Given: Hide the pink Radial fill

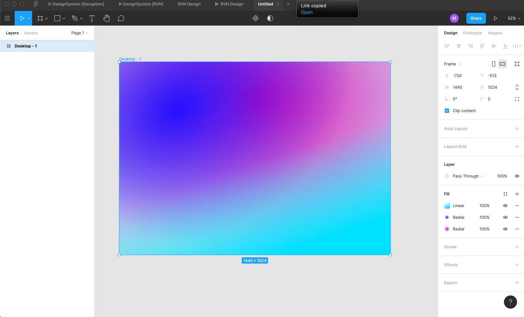Looking at the screenshot, I should point(505,229).
